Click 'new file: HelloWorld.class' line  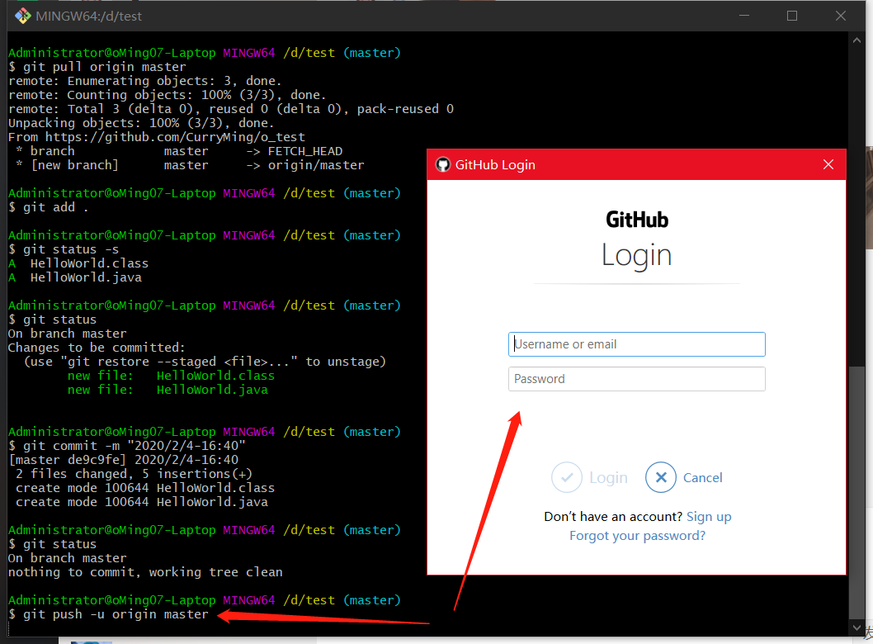point(171,376)
